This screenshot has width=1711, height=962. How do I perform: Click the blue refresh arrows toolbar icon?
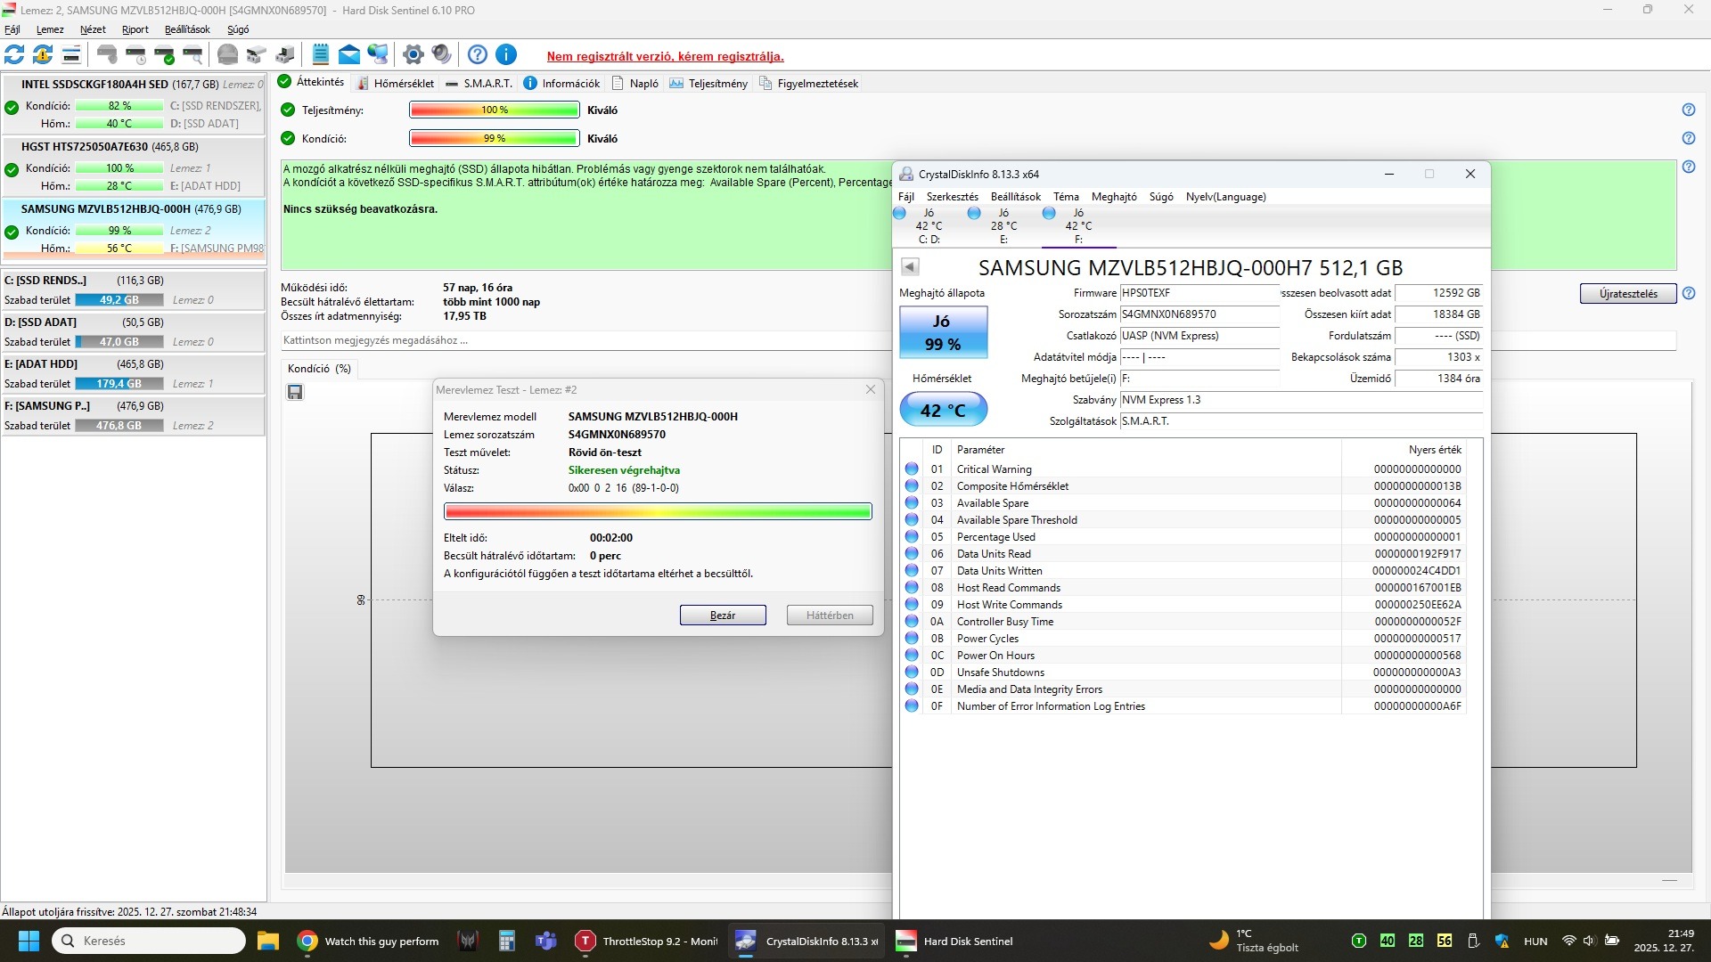click(14, 55)
